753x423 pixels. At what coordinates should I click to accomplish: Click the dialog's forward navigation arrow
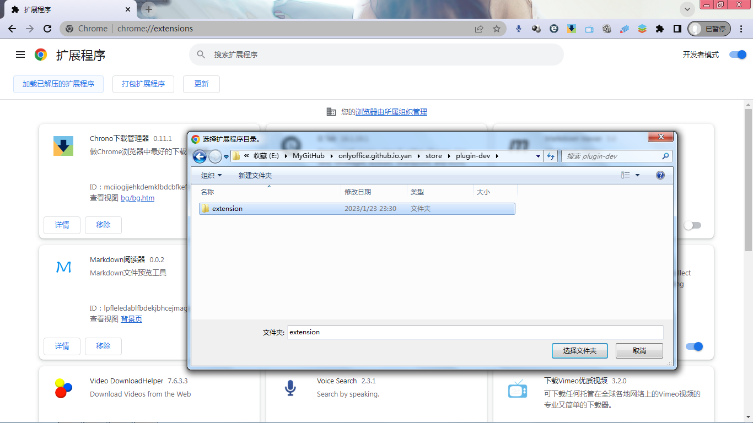tap(216, 156)
